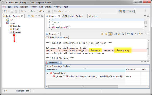The width and height of the screenshot is (152, 95).
Task: Open the Debug bug dropdown arrow
Action: [34, 11]
